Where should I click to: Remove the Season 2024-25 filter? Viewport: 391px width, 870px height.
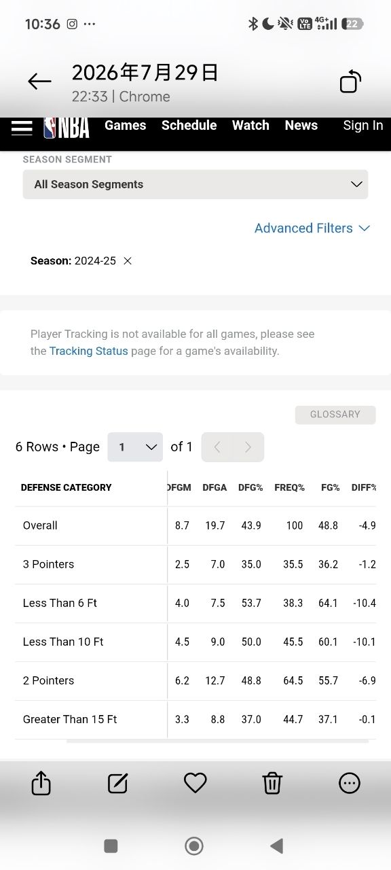tap(128, 261)
